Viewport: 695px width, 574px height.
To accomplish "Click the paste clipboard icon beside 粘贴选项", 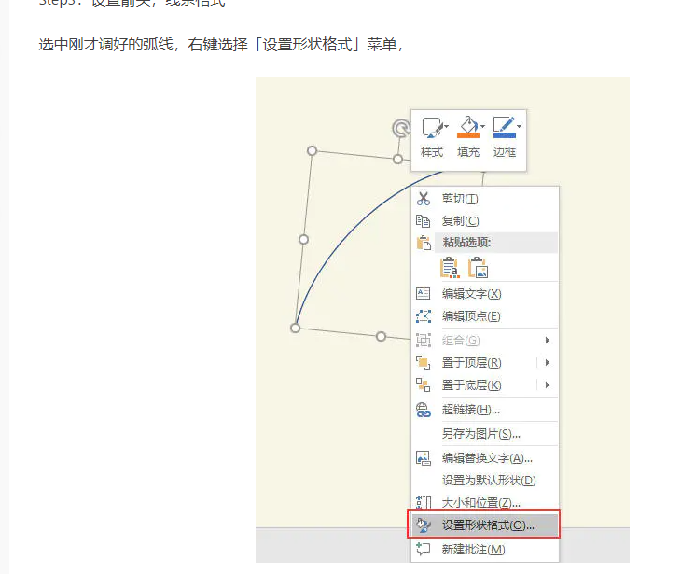I will (x=424, y=243).
